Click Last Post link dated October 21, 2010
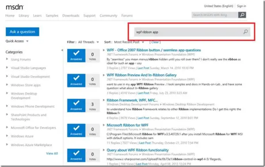This screenshot has width=265, height=167. click(x=145, y=143)
